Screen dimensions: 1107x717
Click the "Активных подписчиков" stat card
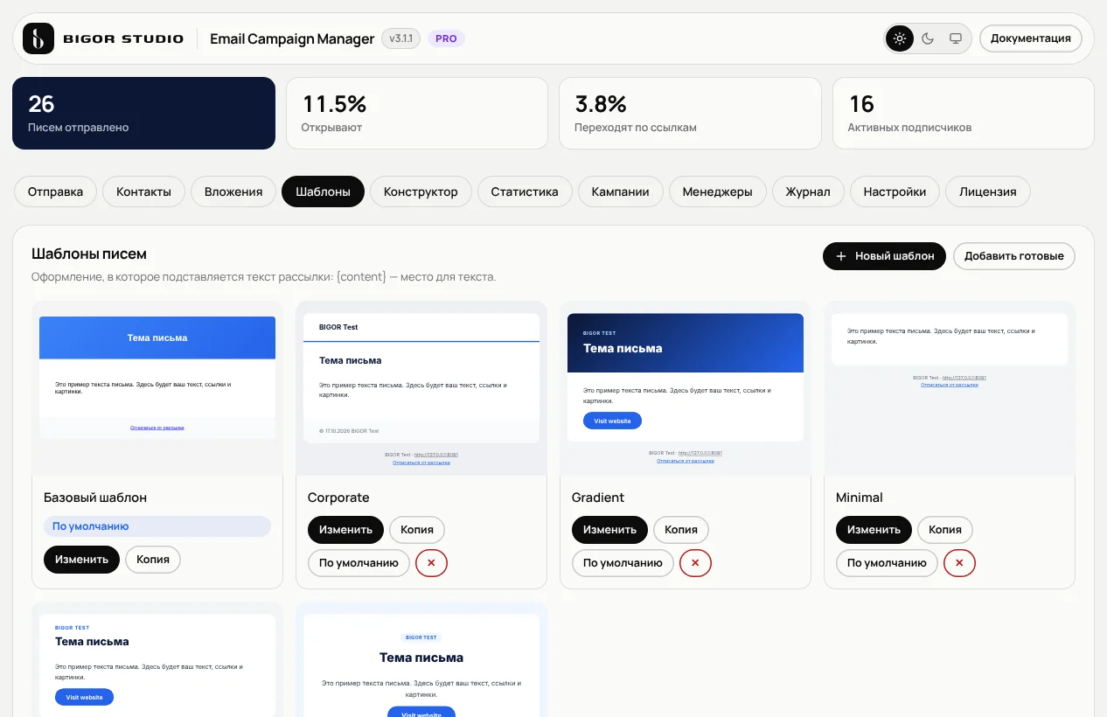click(964, 114)
